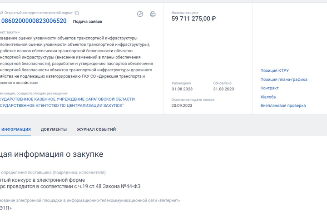Open the ЖУРНАЛ СОБЫТИЙ tab
This screenshot has height=218, width=327.
[96, 129]
